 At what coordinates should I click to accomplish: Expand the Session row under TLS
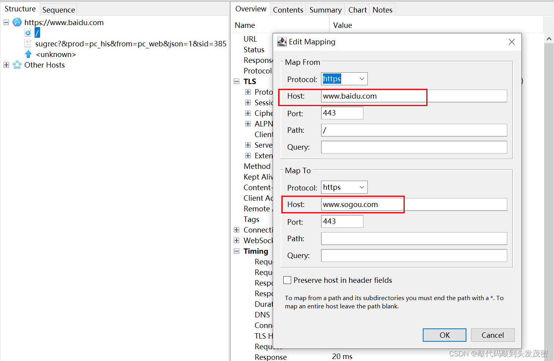pos(248,103)
